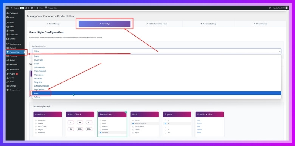295x146 pixels.
Task: Choose Ring Size in the dropdown list
Action: 157,82
